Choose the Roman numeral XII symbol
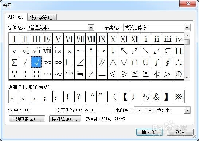The width and height of the screenshot is (199, 141). point(134,39)
